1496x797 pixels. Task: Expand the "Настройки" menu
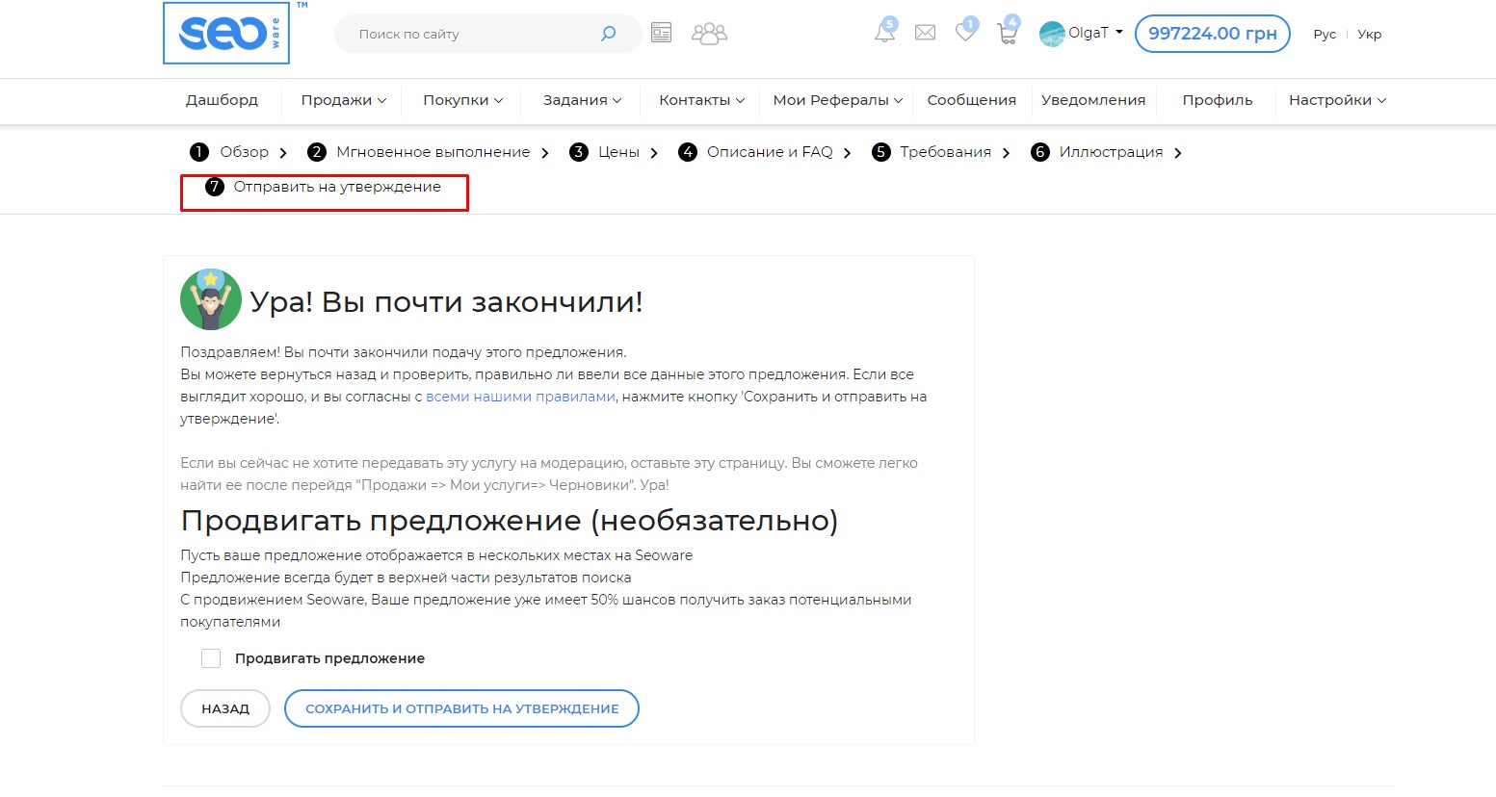(1337, 100)
